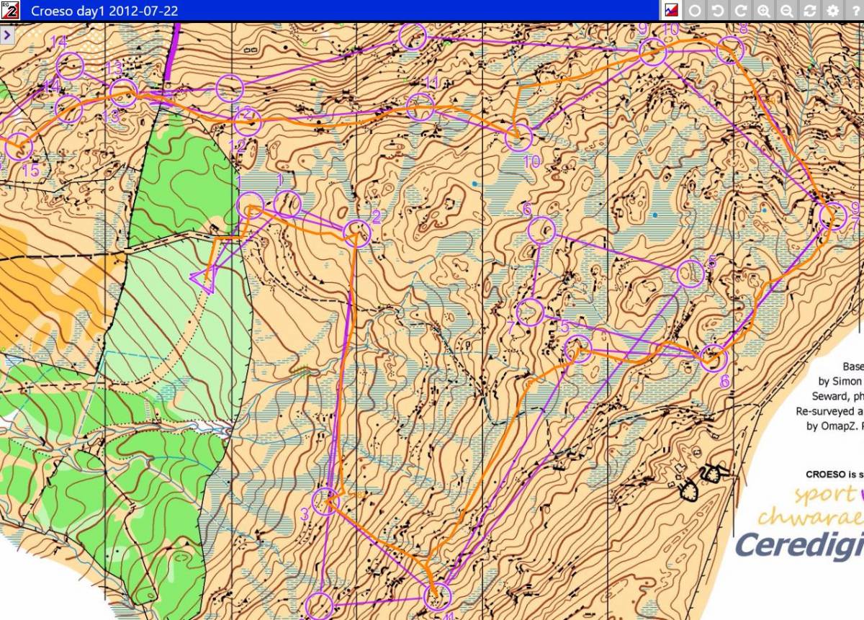
Task: Select the purple start triangle on map
Action: pos(204,279)
